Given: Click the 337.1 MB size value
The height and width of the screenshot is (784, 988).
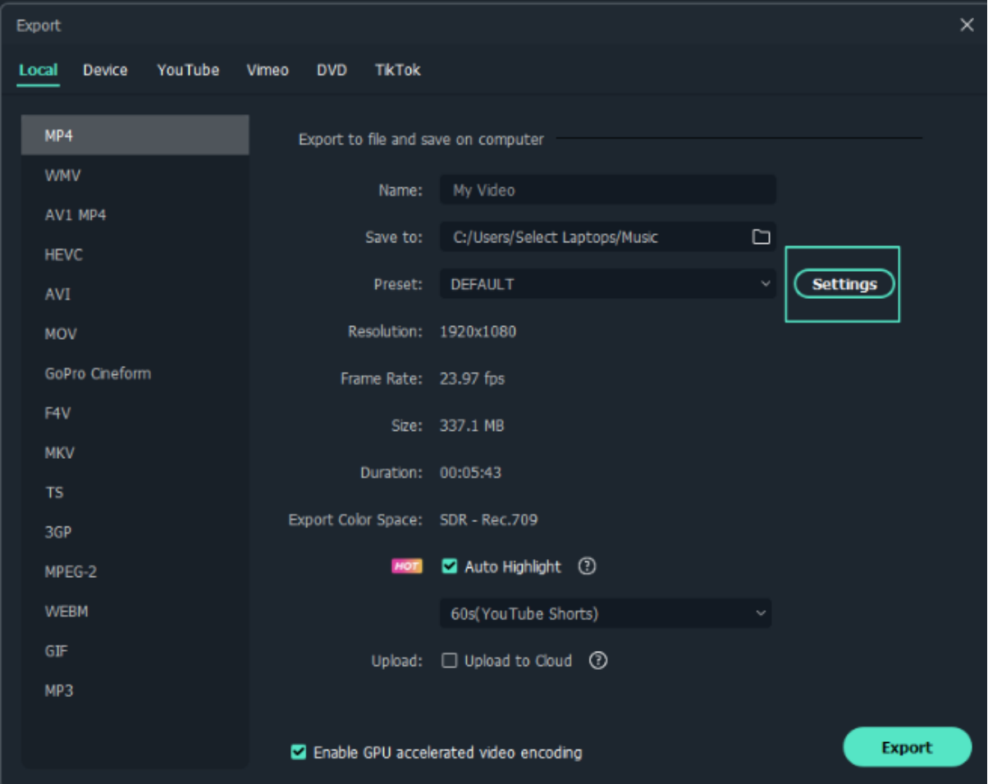Looking at the screenshot, I should [472, 425].
